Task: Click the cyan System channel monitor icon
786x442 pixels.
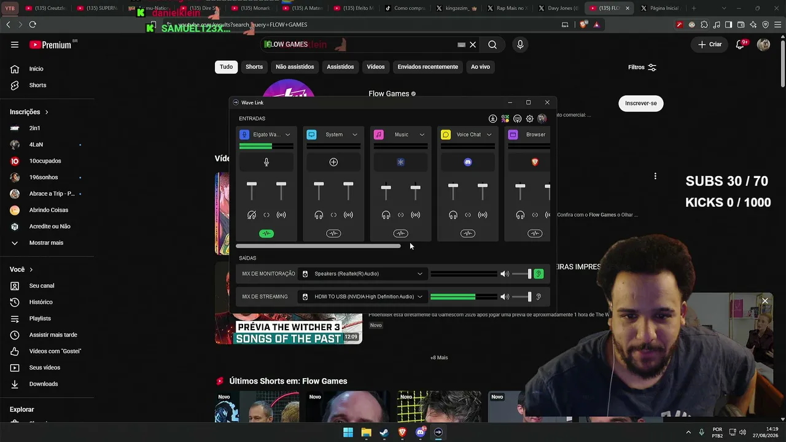Action: (311, 134)
